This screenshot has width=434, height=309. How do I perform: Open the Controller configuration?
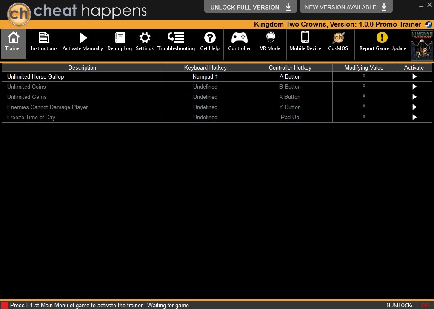pos(240,42)
